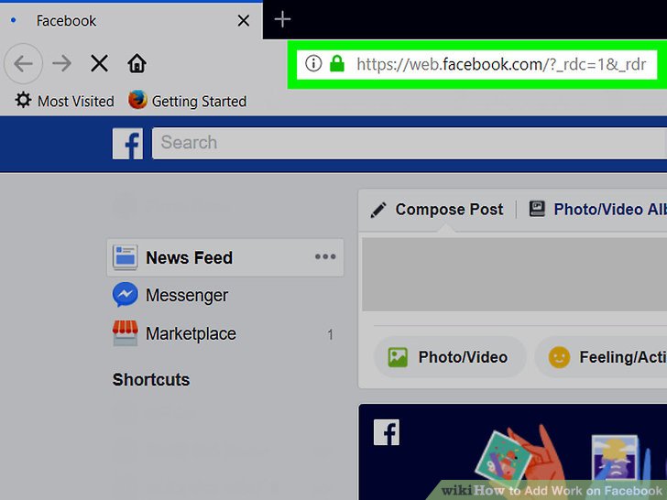Stop page loading with the X button

coord(99,64)
